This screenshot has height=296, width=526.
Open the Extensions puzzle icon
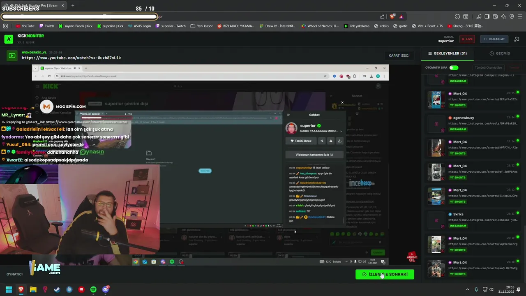point(457,16)
